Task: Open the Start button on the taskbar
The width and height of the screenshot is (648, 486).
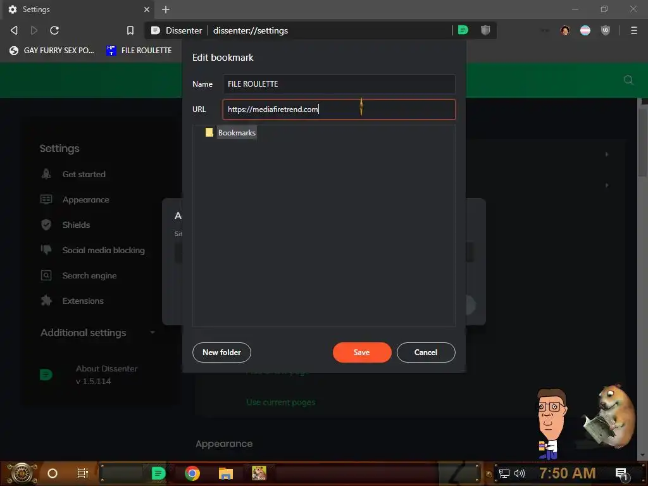Action: (x=22, y=473)
